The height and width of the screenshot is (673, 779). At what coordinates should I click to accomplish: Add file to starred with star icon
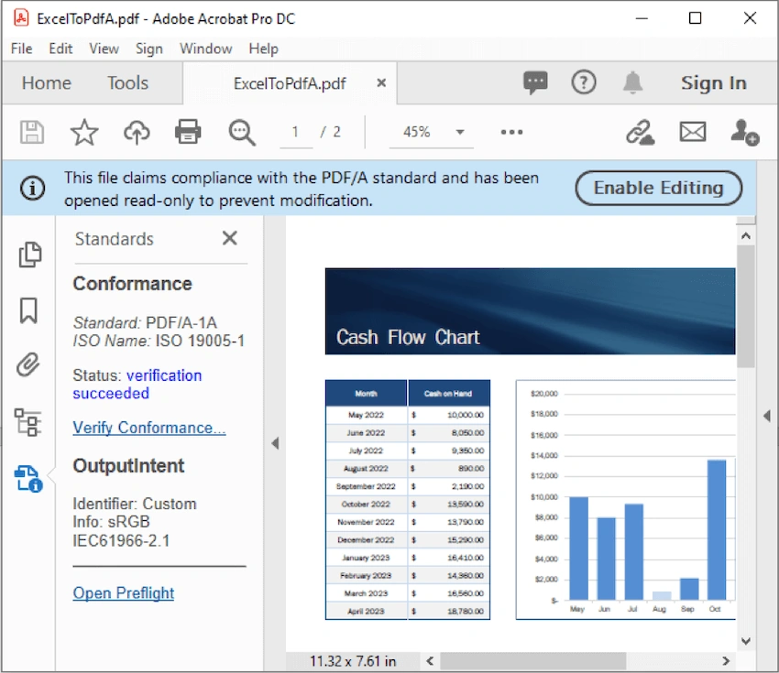(x=84, y=133)
